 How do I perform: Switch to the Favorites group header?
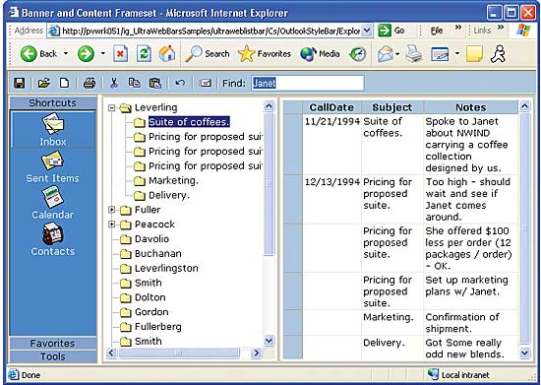click(x=53, y=344)
